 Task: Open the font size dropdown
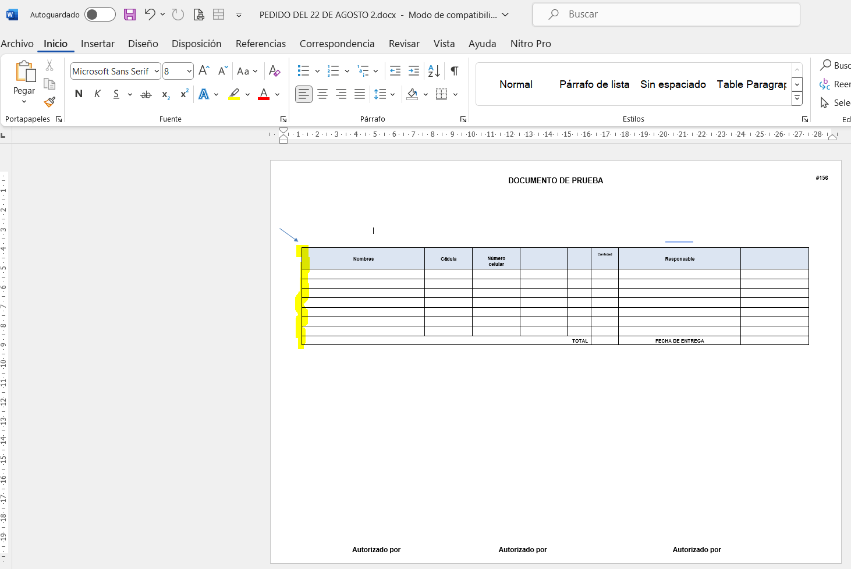[189, 71]
